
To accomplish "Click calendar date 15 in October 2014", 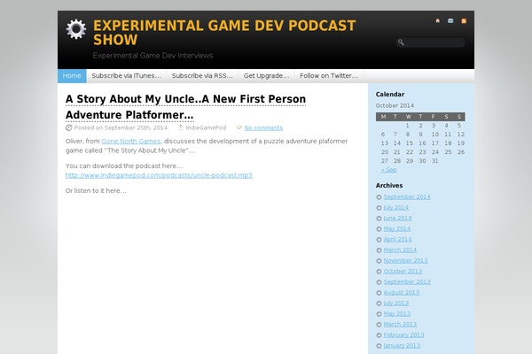I will (410, 143).
